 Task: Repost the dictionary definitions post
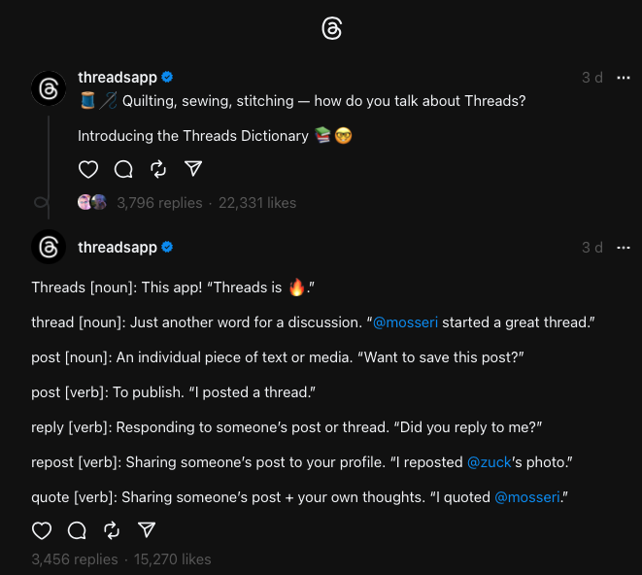click(112, 530)
